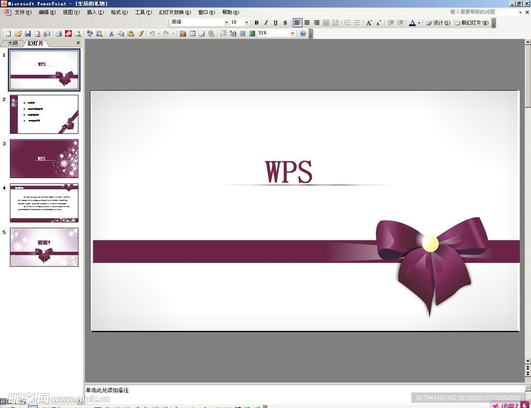Undo the last action

(152, 34)
